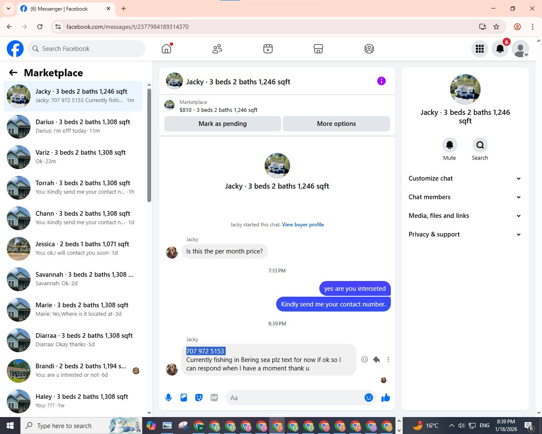The width and height of the screenshot is (542, 434).
Task: Attach a file with the photo icon
Action: (x=184, y=398)
